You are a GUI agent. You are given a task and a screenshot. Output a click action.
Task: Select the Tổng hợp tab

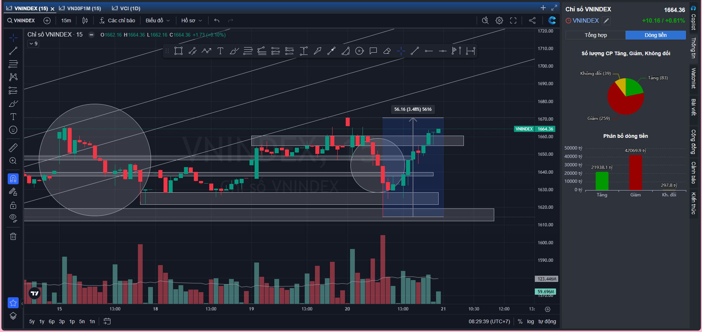pyautogui.click(x=596, y=35)
